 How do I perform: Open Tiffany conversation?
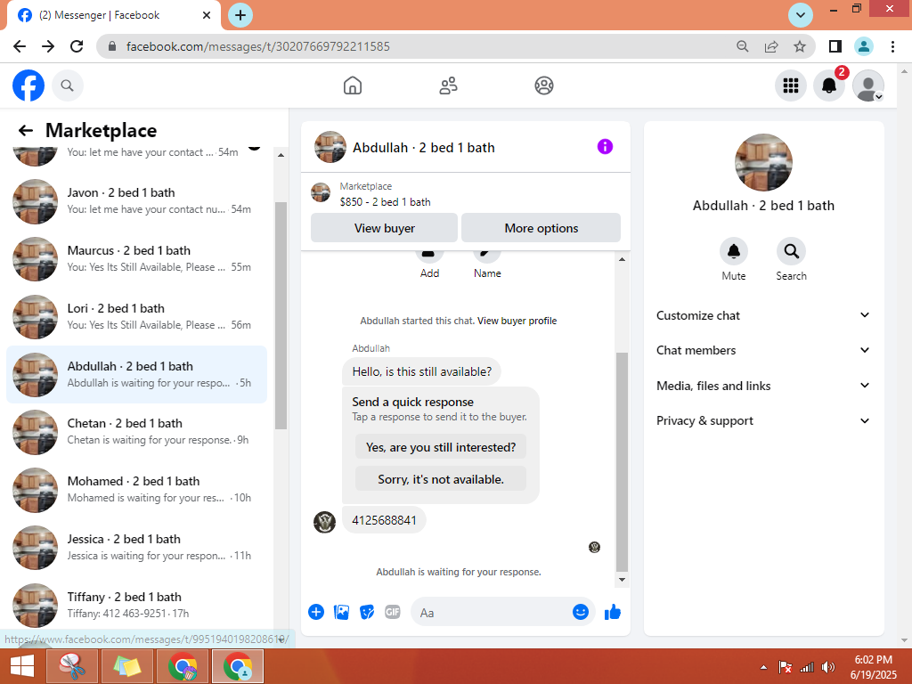[x=136, y=606]
